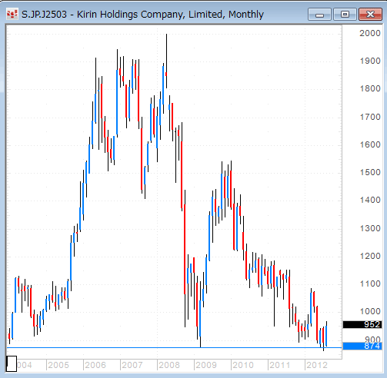Select the black 952 current price marker
This screenshot has width=387, height=378.
tap(362, 324)
